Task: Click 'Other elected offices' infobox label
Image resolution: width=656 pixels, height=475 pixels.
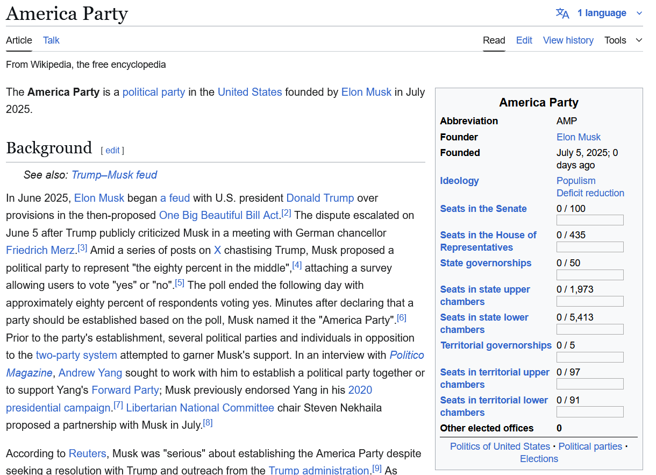Action: coord(487,428)
